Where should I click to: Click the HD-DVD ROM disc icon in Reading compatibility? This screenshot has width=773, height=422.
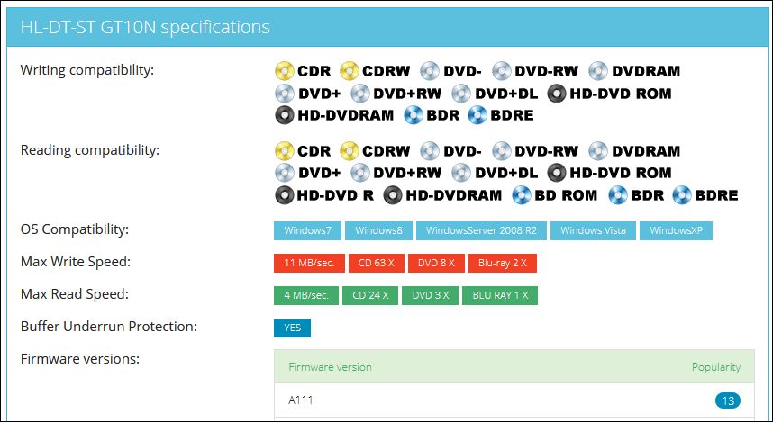click(557, 173)
